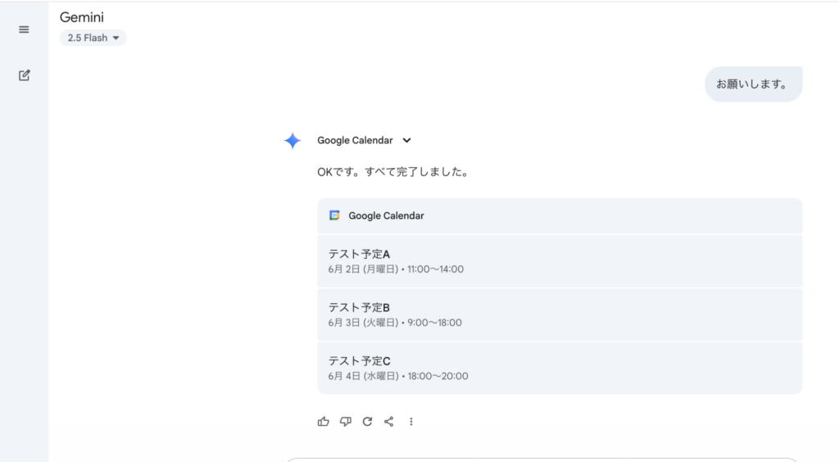Viewport: 839px width, 462px height.
Task: Click the 6月 2日 (月曜日) 11:00〜14:00 time text
Action: click(x=396, y=269)
